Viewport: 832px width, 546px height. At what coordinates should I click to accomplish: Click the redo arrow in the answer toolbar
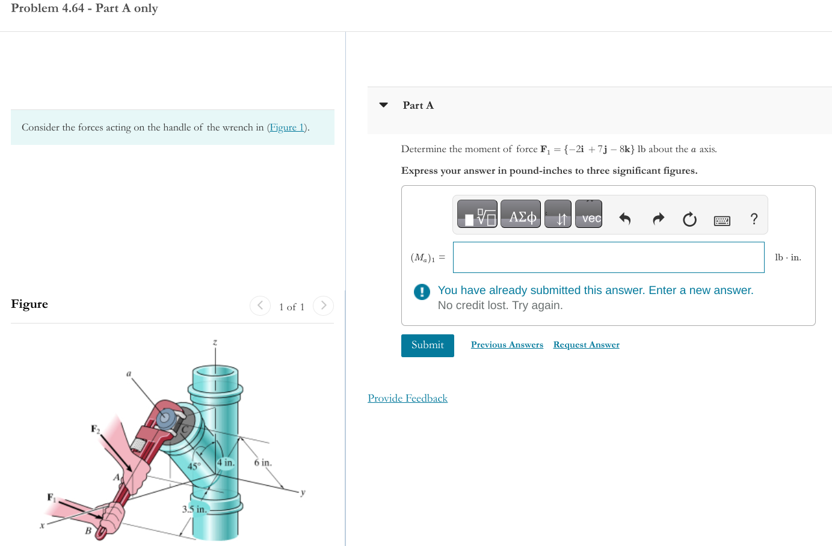(x=658, y=219)
